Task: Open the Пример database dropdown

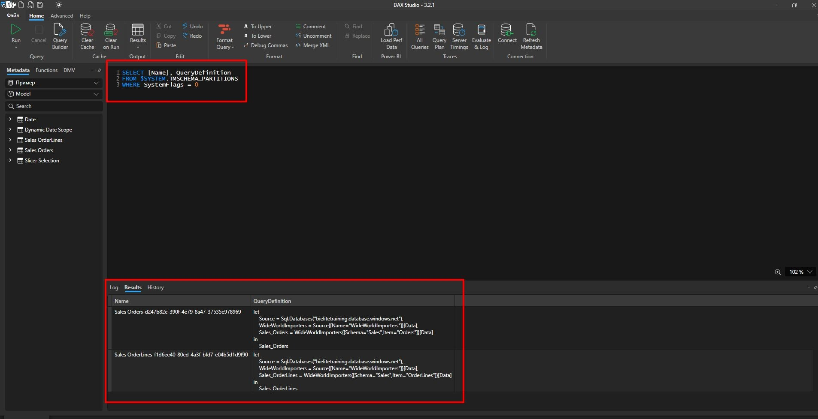Action: pyautogui.click(x=54, y=83)
